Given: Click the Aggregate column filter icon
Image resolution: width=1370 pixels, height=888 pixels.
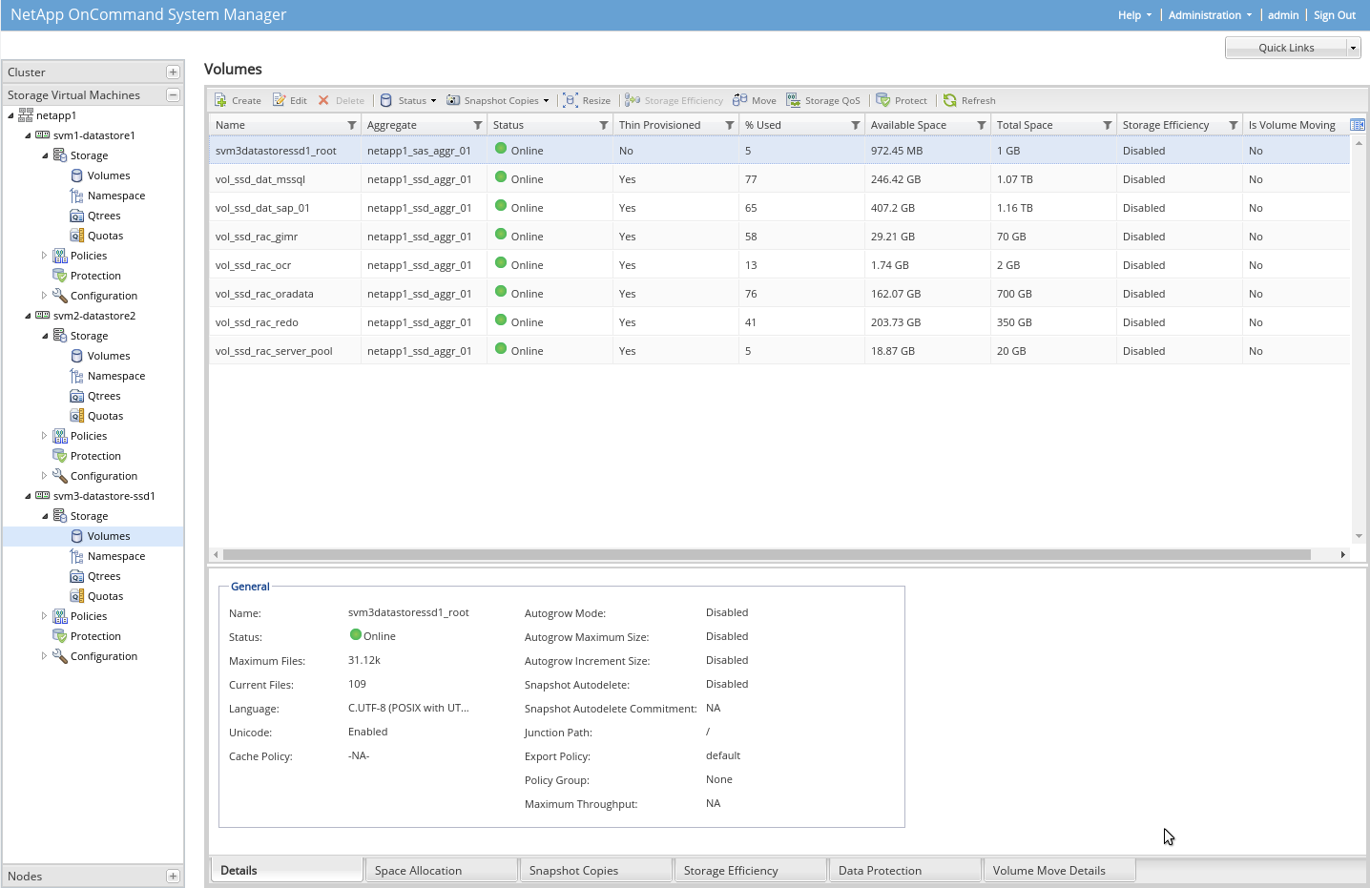Looking at the screenshot, I should tap(478, 125).
